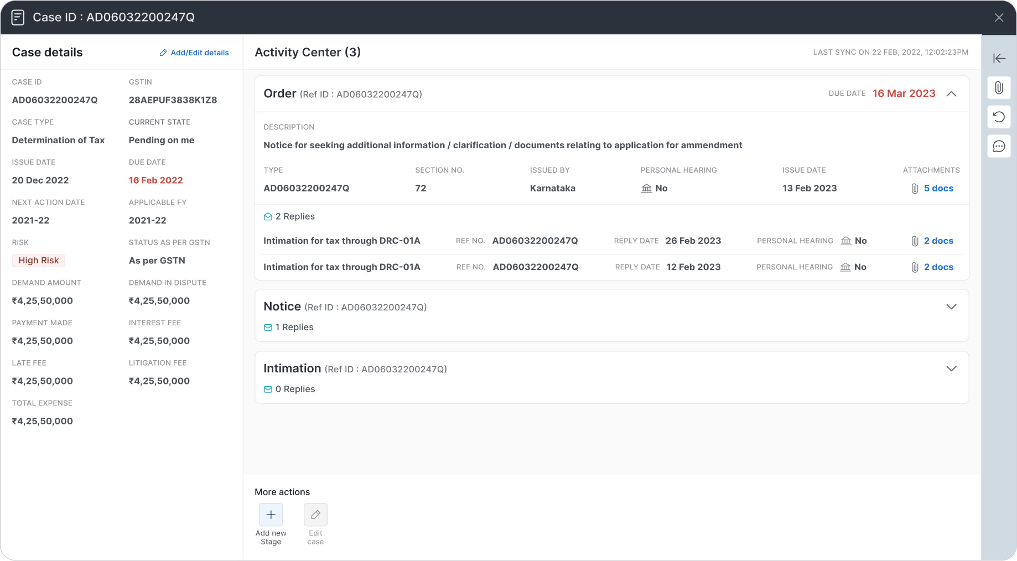
Task: Click the Edit case pencil icon
Action: pos(315,515)
